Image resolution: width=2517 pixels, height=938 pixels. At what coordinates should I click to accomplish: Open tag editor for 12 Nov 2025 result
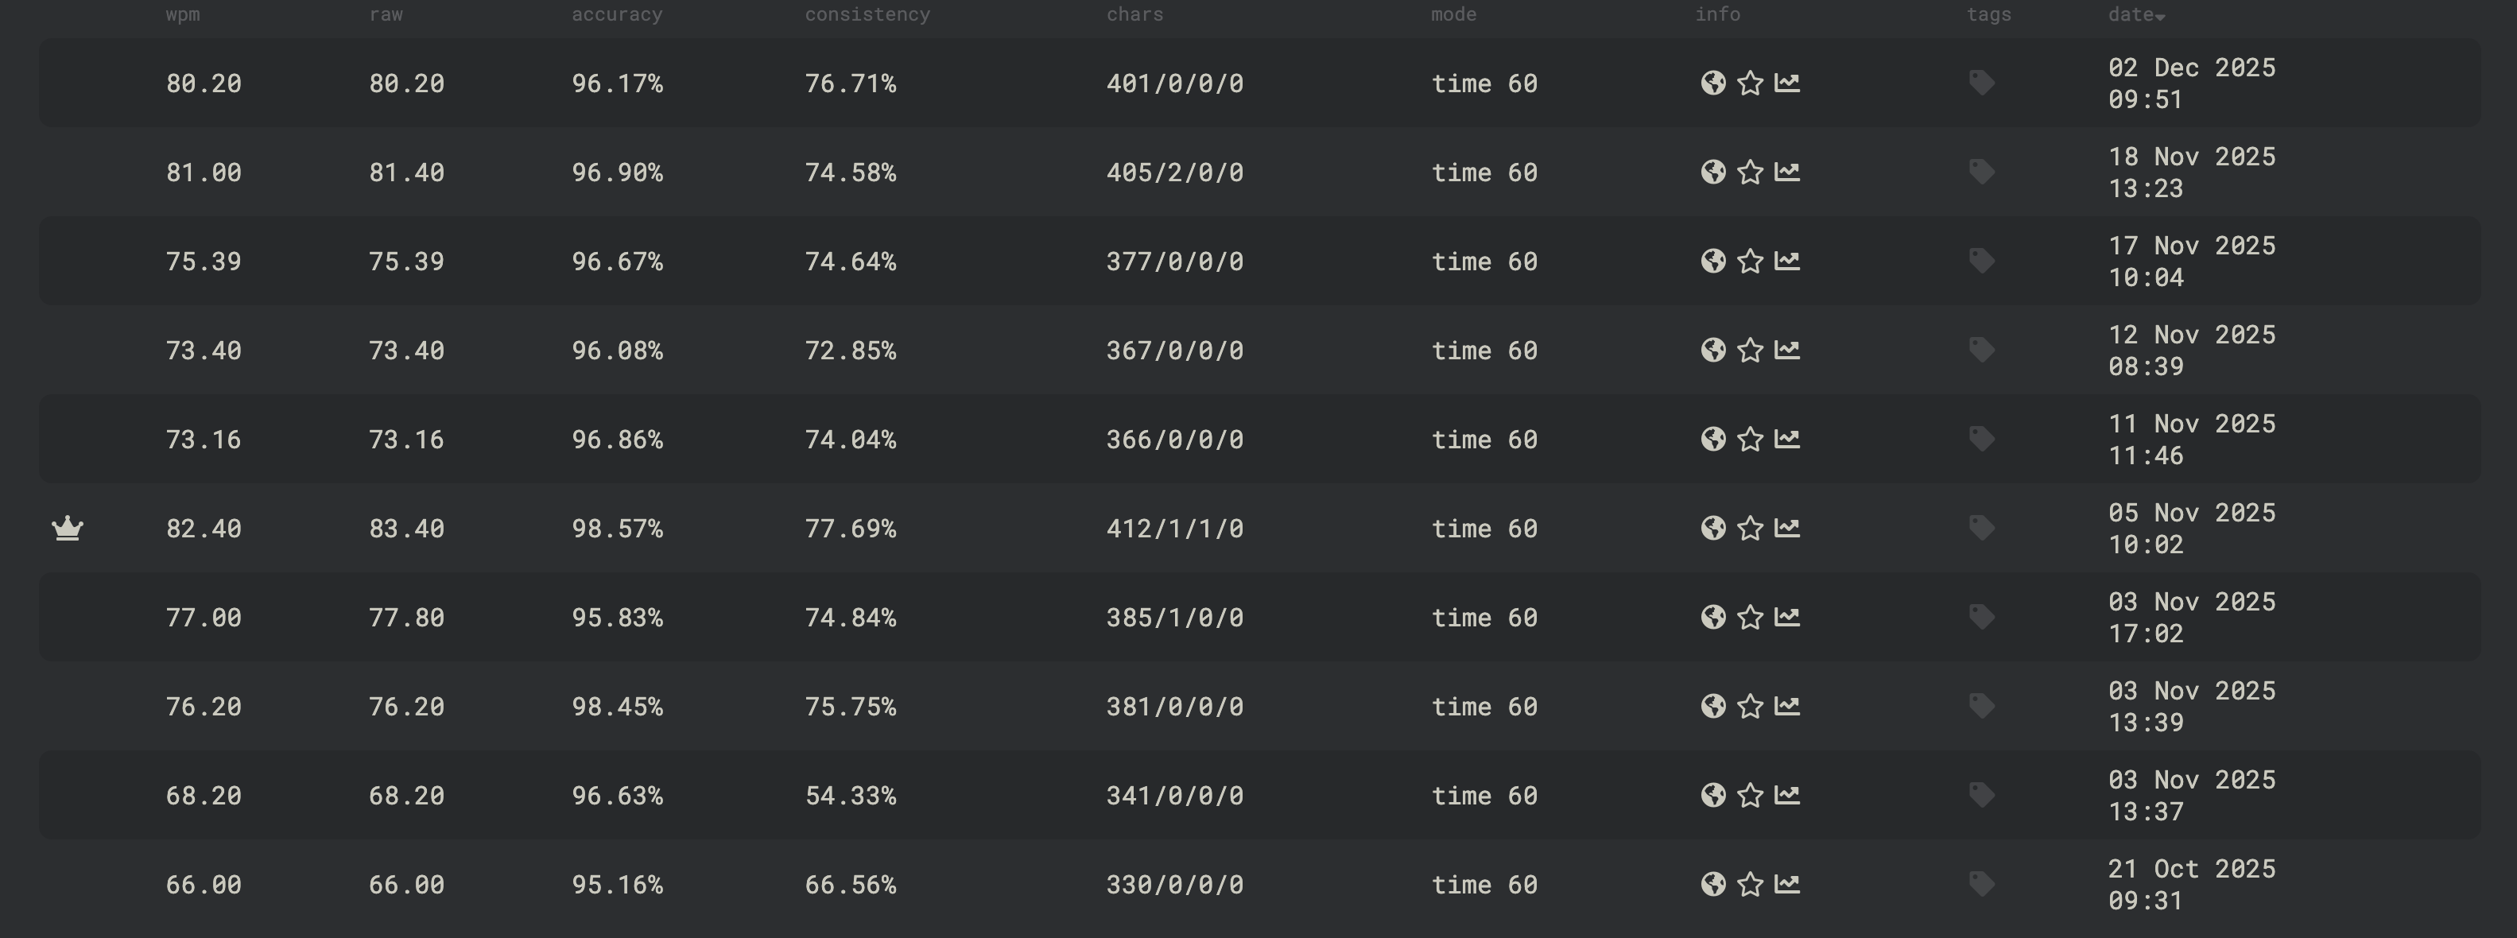coord(1980,350)
